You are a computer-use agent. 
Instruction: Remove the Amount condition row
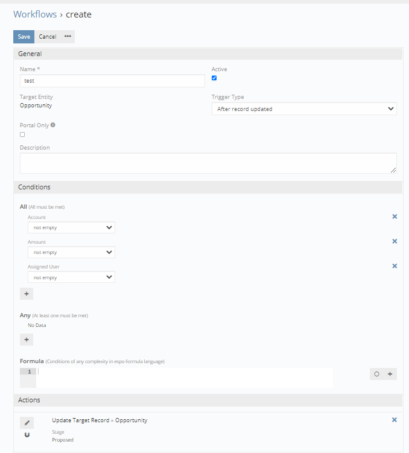click(395, 241)
